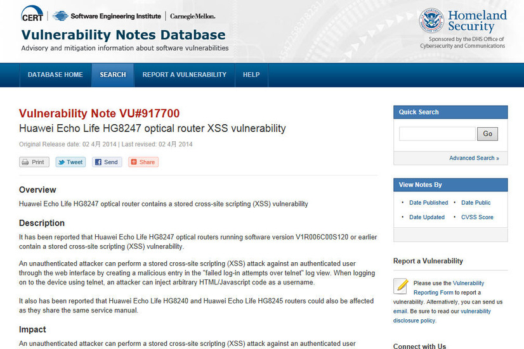Click the email link in sidebar

[x=400, y=311]
